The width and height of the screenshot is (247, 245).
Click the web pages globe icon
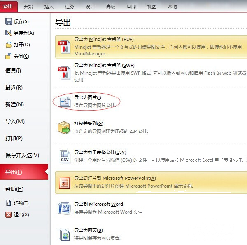(x=64, y=235)
